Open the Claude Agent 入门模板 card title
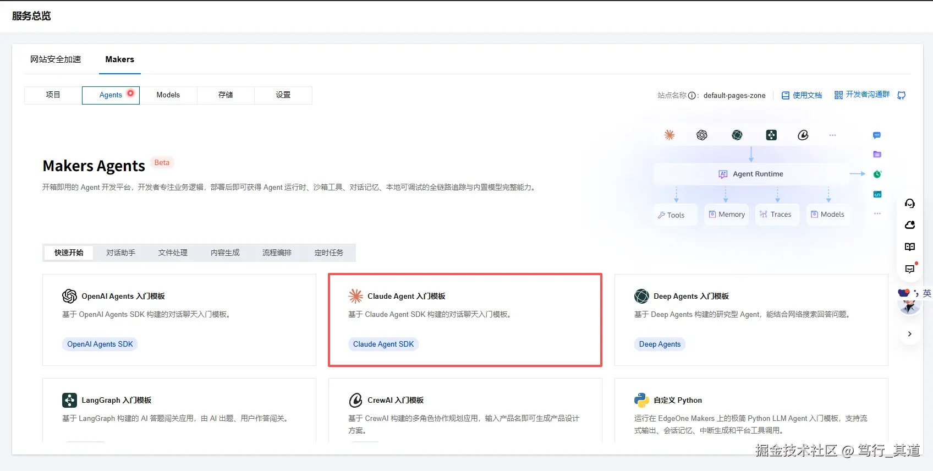Viewport: 933px width, 471px height. (407, 296)
